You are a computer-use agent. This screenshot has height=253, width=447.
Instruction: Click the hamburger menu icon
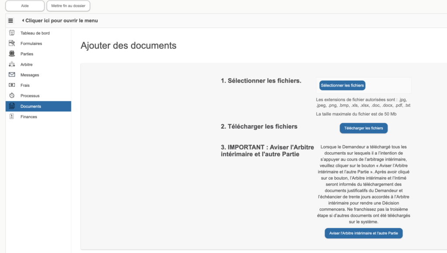click(11, 21)
